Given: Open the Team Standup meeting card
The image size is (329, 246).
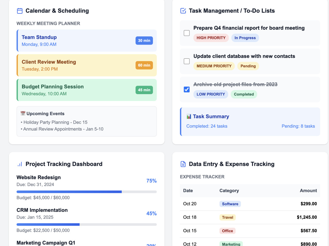Looking at the screenshot, I should pos(87,41).
